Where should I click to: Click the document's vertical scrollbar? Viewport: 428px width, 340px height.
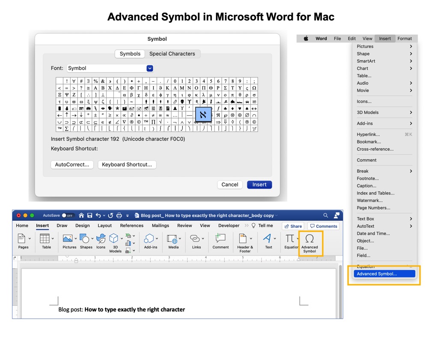tap(340, 291)
